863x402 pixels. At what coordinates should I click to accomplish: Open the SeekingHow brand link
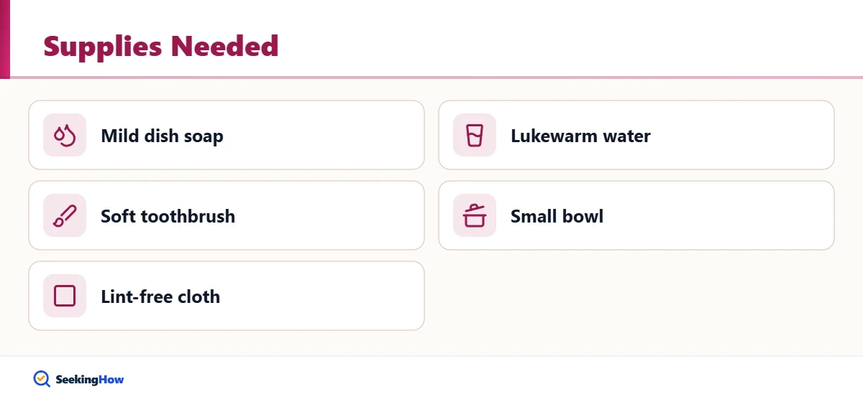[78, 379]
